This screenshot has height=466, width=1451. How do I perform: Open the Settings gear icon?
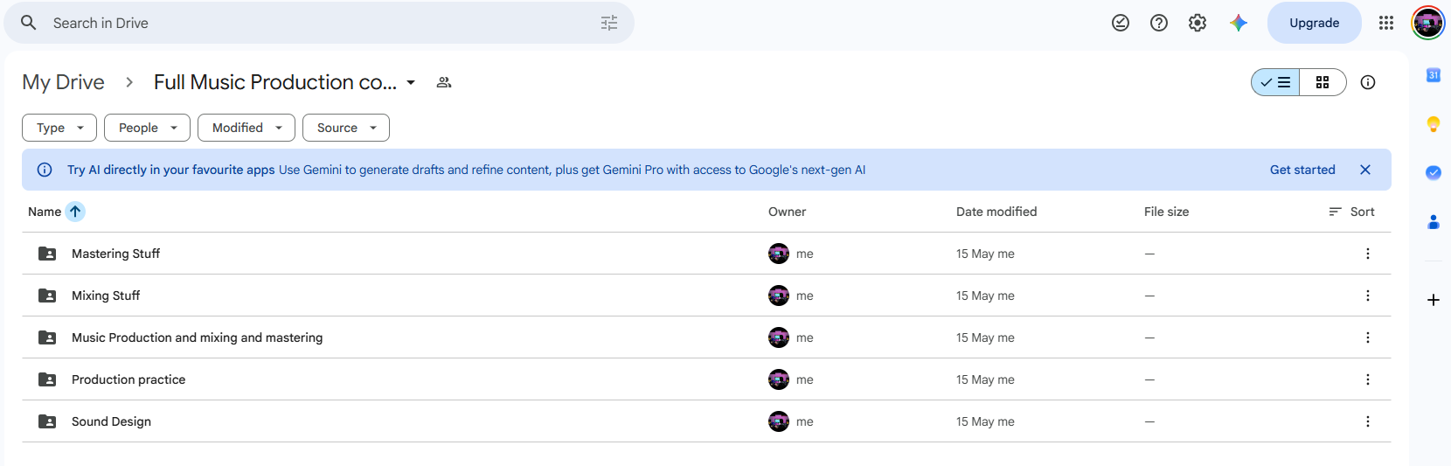click(x=1198, y=23)
